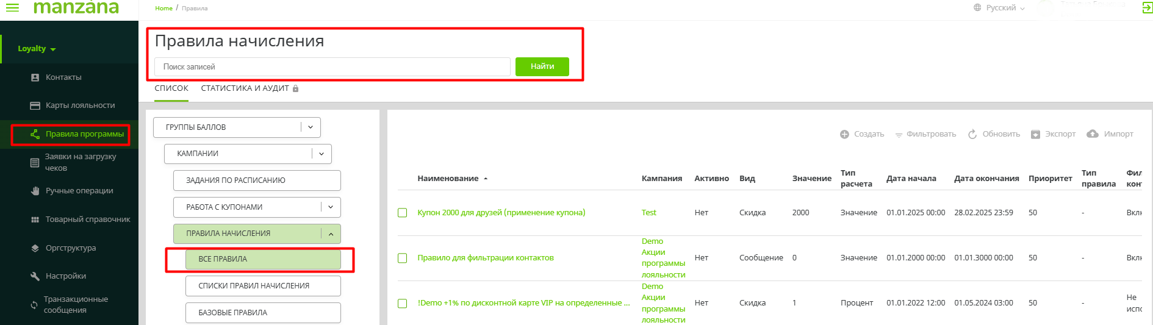Expand the РАБОТА С КУПОНАМИ chevron
The height and width of the screenshot is (325, 1153).
[331, 207]
